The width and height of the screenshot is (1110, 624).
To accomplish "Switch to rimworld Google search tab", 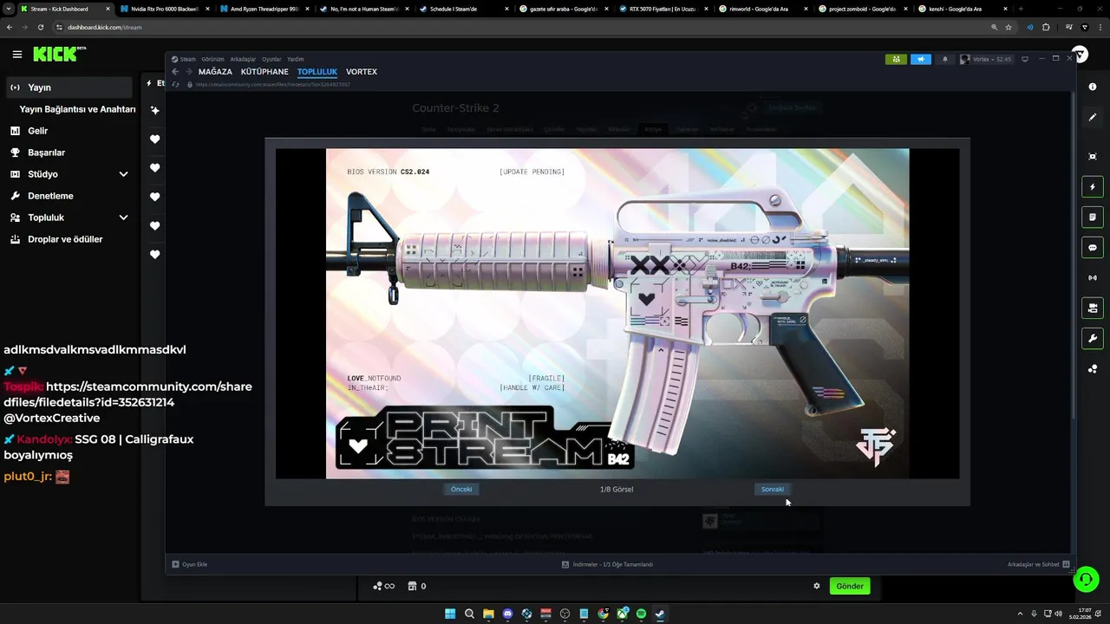I will pyautogui.click(x=767, y=9).
